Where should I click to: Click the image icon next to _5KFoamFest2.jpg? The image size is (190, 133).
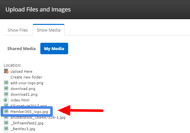point(6,123)
